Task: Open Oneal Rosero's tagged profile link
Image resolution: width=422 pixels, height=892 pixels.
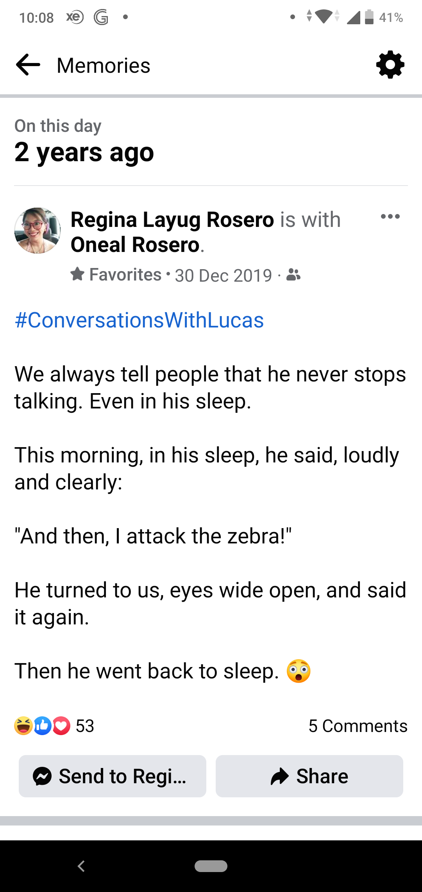Action: point(135,245)
